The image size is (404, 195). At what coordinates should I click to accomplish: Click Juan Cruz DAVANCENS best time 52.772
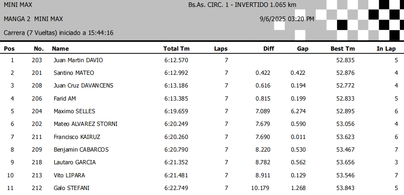click(x=345, y=86)
